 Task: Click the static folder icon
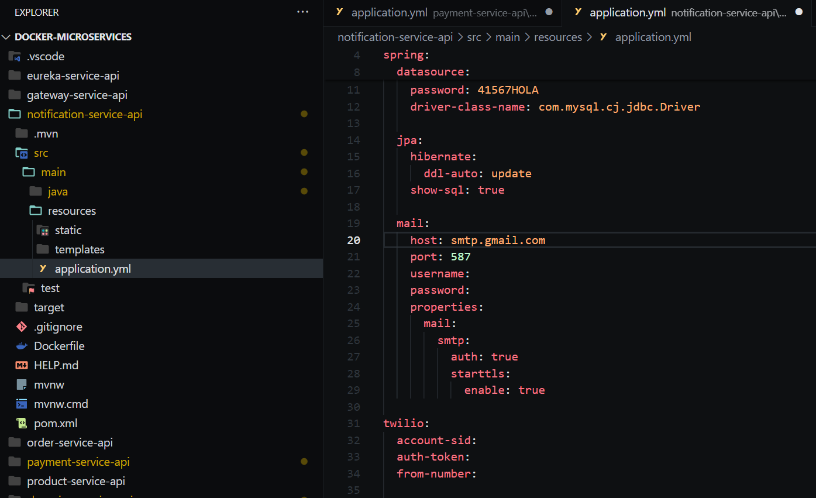coord(43,230)
